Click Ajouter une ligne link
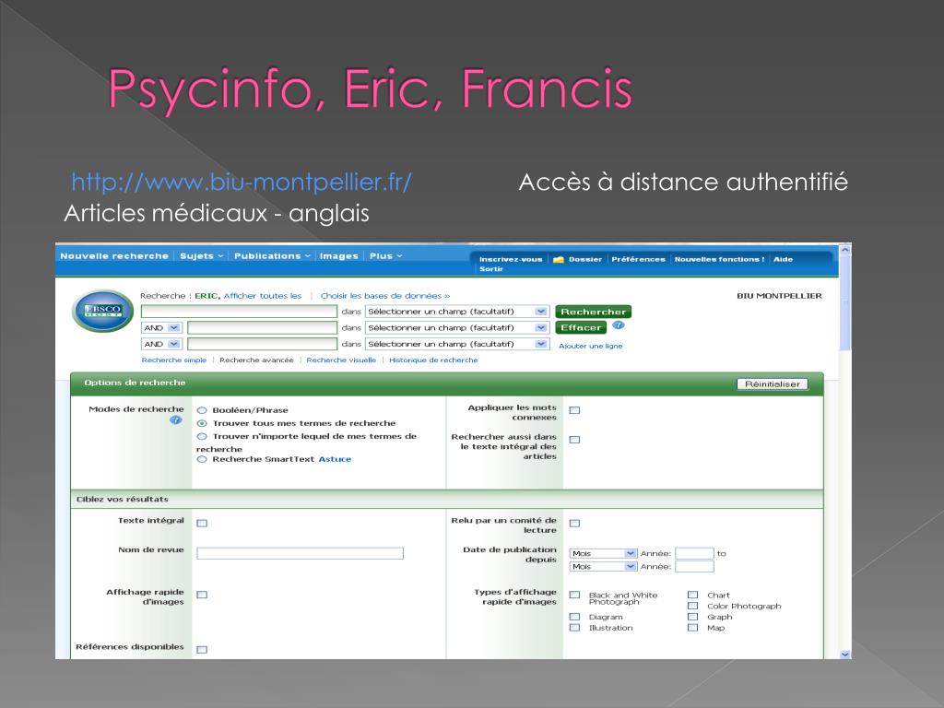Screen dimensions: 944x708 click(x=591, y=347)
